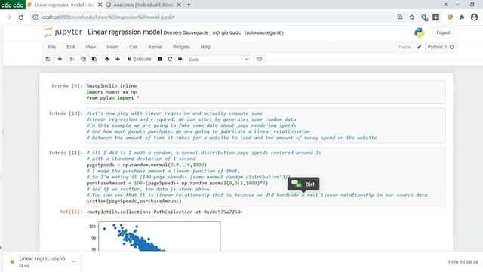Cut selected cells with scissors icon
This screenshot has height=272, width=483.
[x=72, y=59]
